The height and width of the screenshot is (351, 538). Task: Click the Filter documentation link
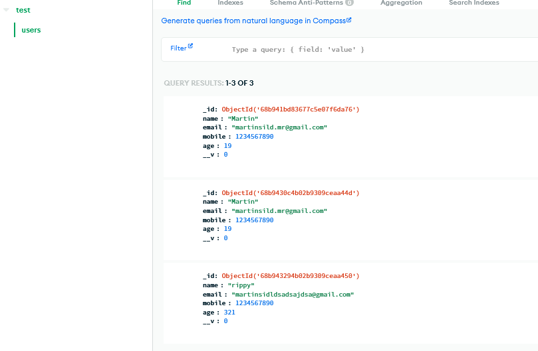pyautogui.click(x=178, y=48)
